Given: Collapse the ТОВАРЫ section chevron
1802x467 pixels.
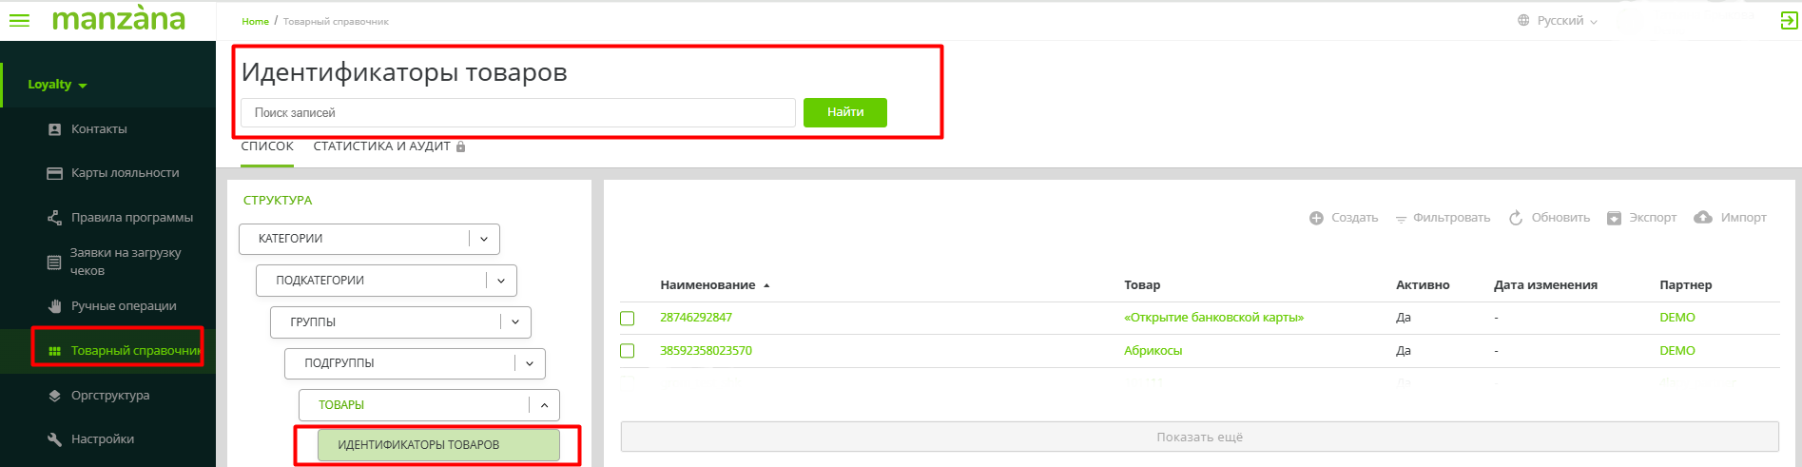Looking at the screenshot, I should coord(544,405).
